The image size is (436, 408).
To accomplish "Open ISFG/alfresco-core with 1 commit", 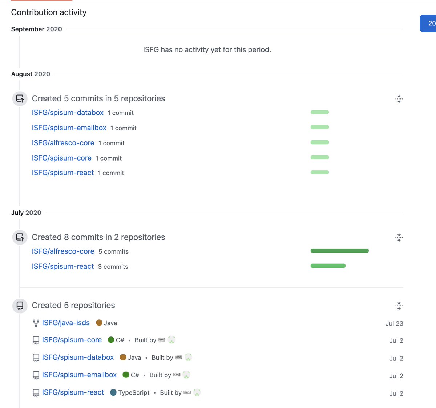I will point(63,143).
